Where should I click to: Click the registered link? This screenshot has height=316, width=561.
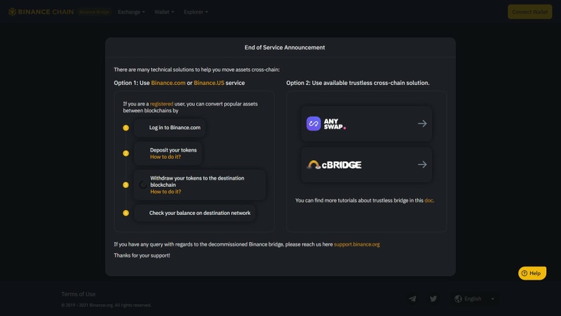161,104
